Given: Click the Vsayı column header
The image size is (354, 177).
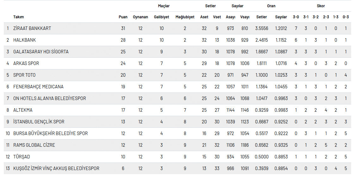Looking at the screenshot, I should click(245, 17).
